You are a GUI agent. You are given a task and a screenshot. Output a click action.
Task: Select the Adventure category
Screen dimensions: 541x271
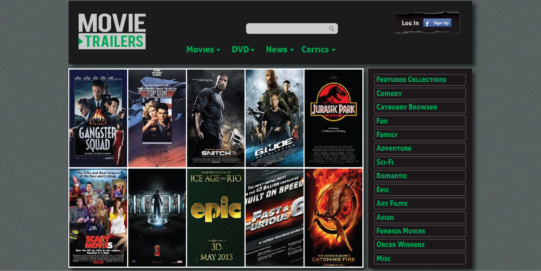point(420,149)
